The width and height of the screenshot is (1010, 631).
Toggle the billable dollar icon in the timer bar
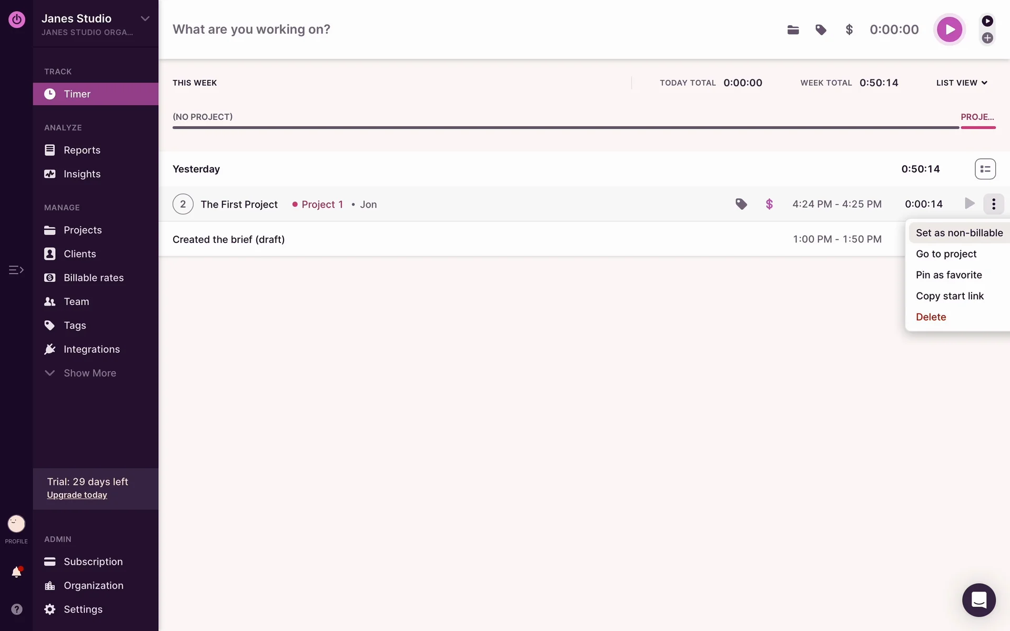(849, 29)
